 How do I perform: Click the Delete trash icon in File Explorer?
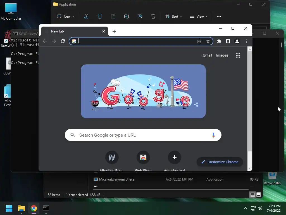(153, 16)
